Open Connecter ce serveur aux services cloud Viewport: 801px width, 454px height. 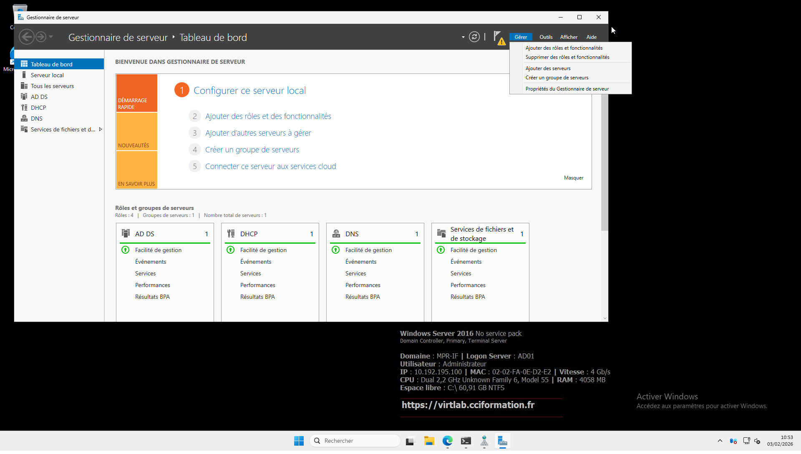[x=270, y=166]
